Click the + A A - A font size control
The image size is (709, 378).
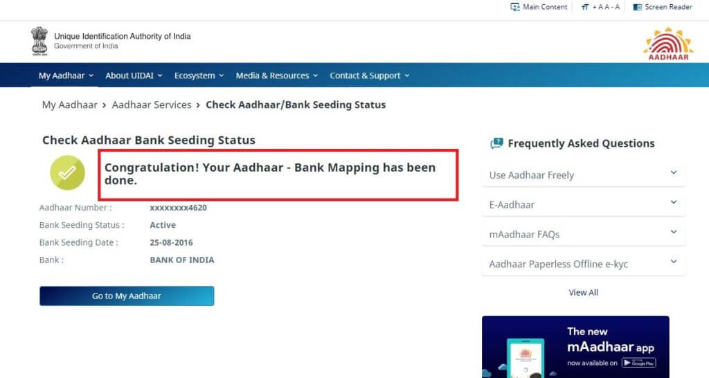pos(606,7)
